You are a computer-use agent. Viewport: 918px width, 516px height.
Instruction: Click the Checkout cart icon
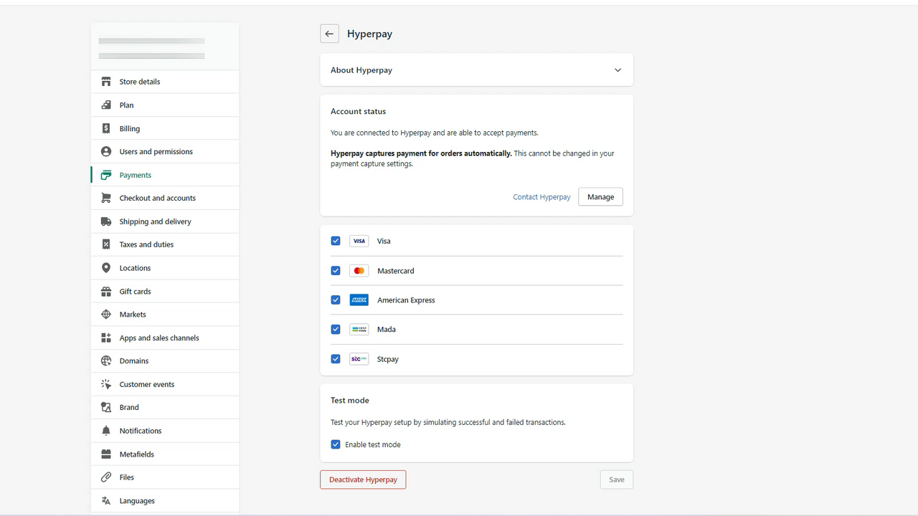click(x=106, y=198)
